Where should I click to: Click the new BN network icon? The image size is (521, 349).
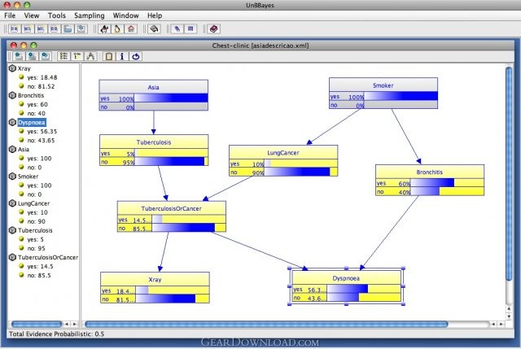pyautogui.click(x=15, y=29)
